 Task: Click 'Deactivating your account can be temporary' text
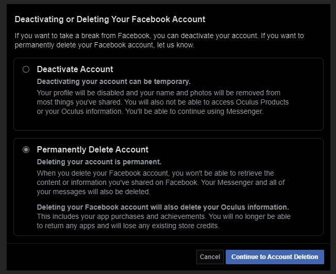[114, 82]
